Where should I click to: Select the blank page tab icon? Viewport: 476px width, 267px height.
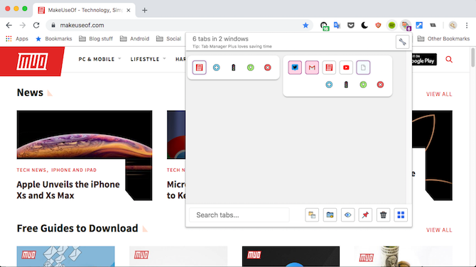[363, 67]
